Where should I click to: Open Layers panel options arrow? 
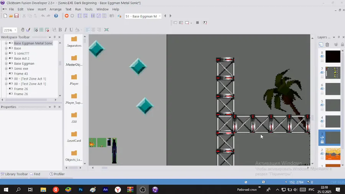(x=334, y=37)
